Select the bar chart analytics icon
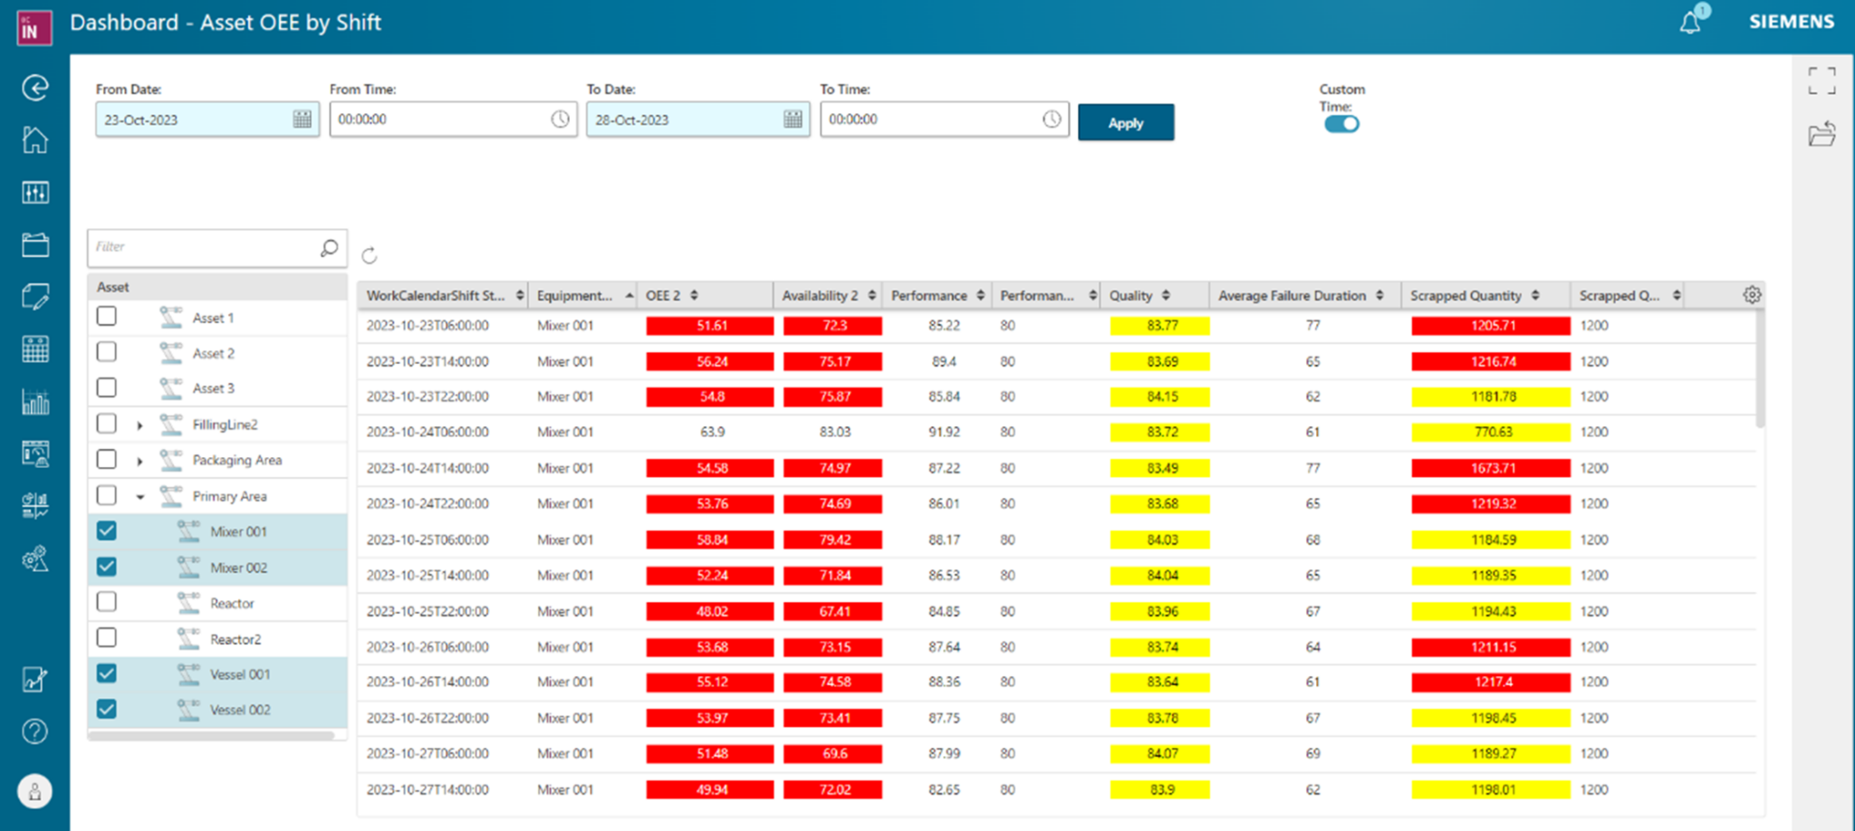The image size is (1855, 831). click(34, 401)
